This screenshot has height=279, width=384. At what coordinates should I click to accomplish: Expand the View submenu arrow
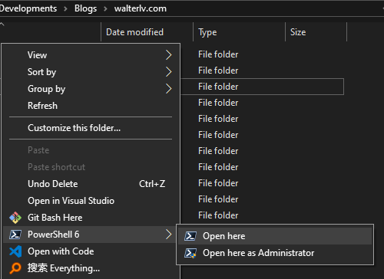click(x=168, y=55)
